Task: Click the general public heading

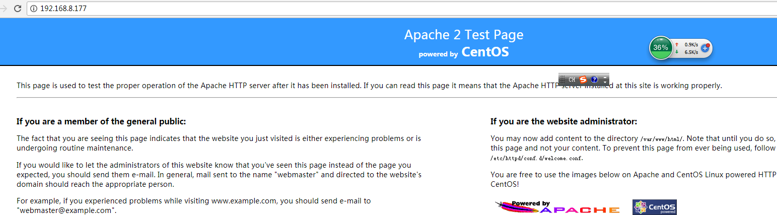Action: tap(101, 121)
